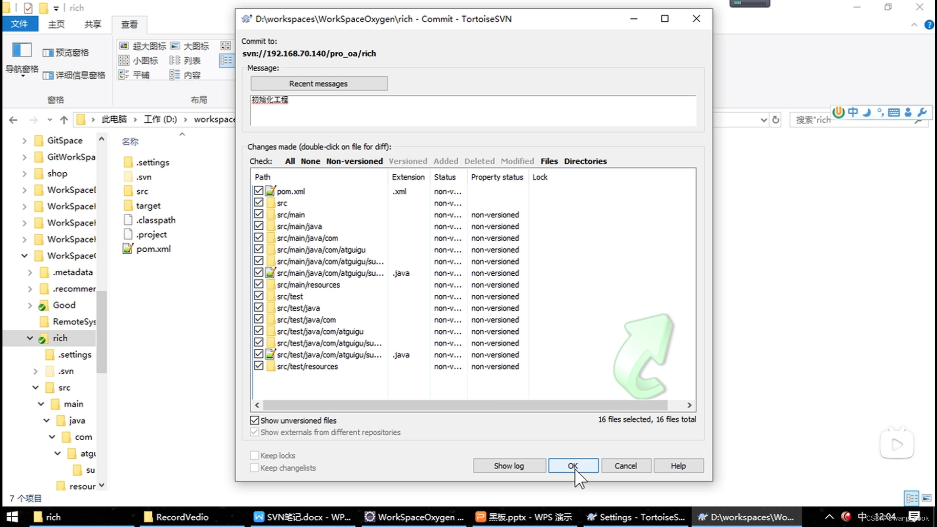Uncheck src/main/java/com/atguigu checkbox
937x527 pixels.
pos(259,249)
